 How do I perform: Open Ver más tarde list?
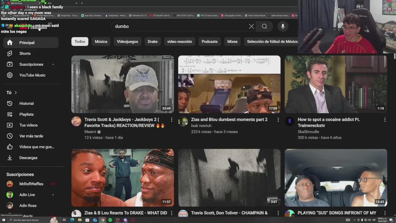tap(31, 136)
